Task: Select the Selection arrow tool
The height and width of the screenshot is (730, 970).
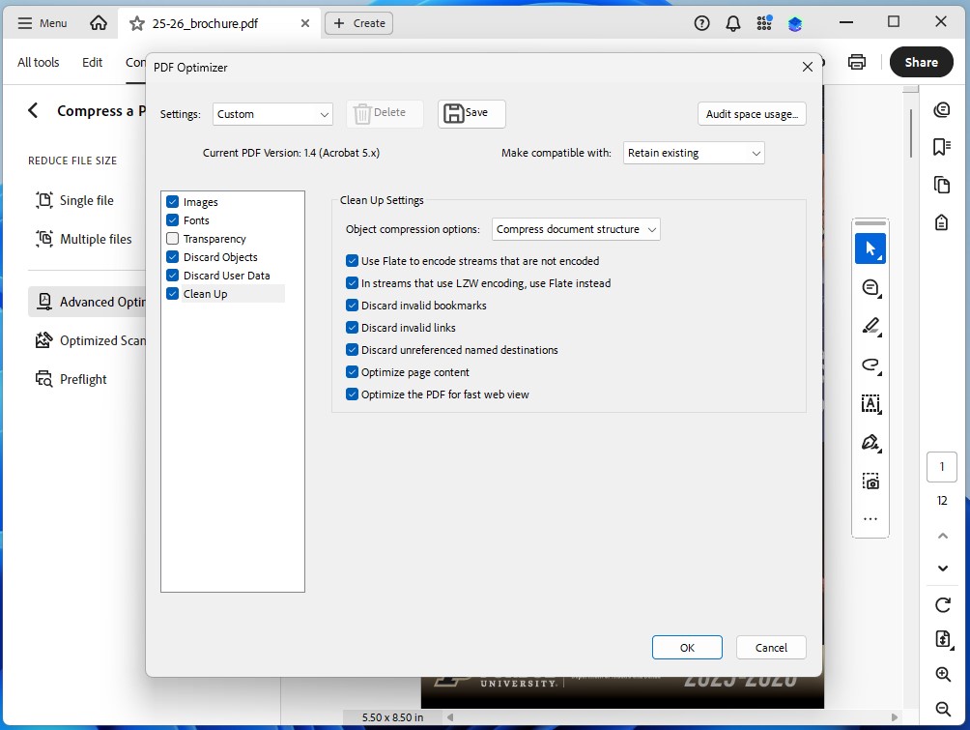Action: [870, 248]
